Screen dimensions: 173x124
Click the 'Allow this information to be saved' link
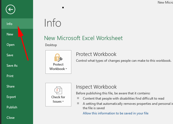click(x=116, y=113)
